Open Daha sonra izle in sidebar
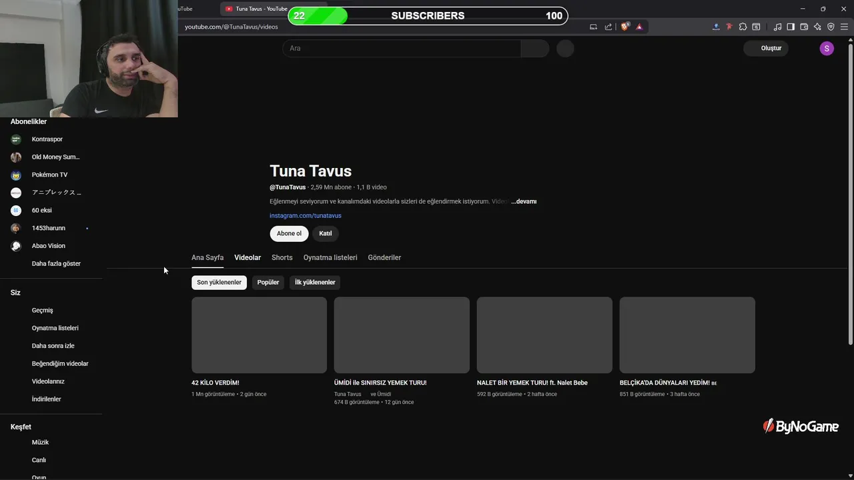 (53, 346)
